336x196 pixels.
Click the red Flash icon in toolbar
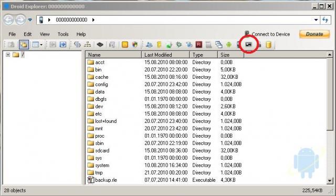(198, 44)
